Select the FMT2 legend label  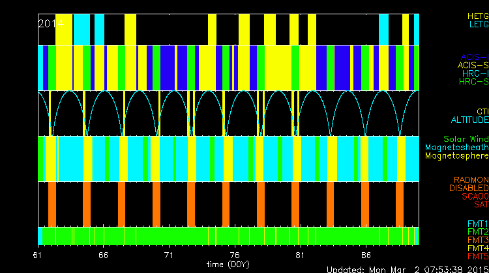477,231
